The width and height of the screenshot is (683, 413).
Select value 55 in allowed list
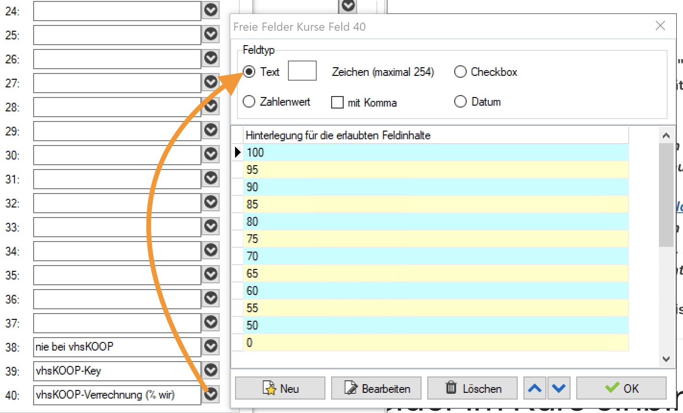click(x=436, y=308)
